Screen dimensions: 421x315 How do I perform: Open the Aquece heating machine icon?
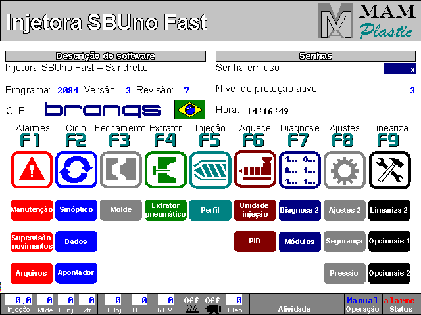[255, 169]
